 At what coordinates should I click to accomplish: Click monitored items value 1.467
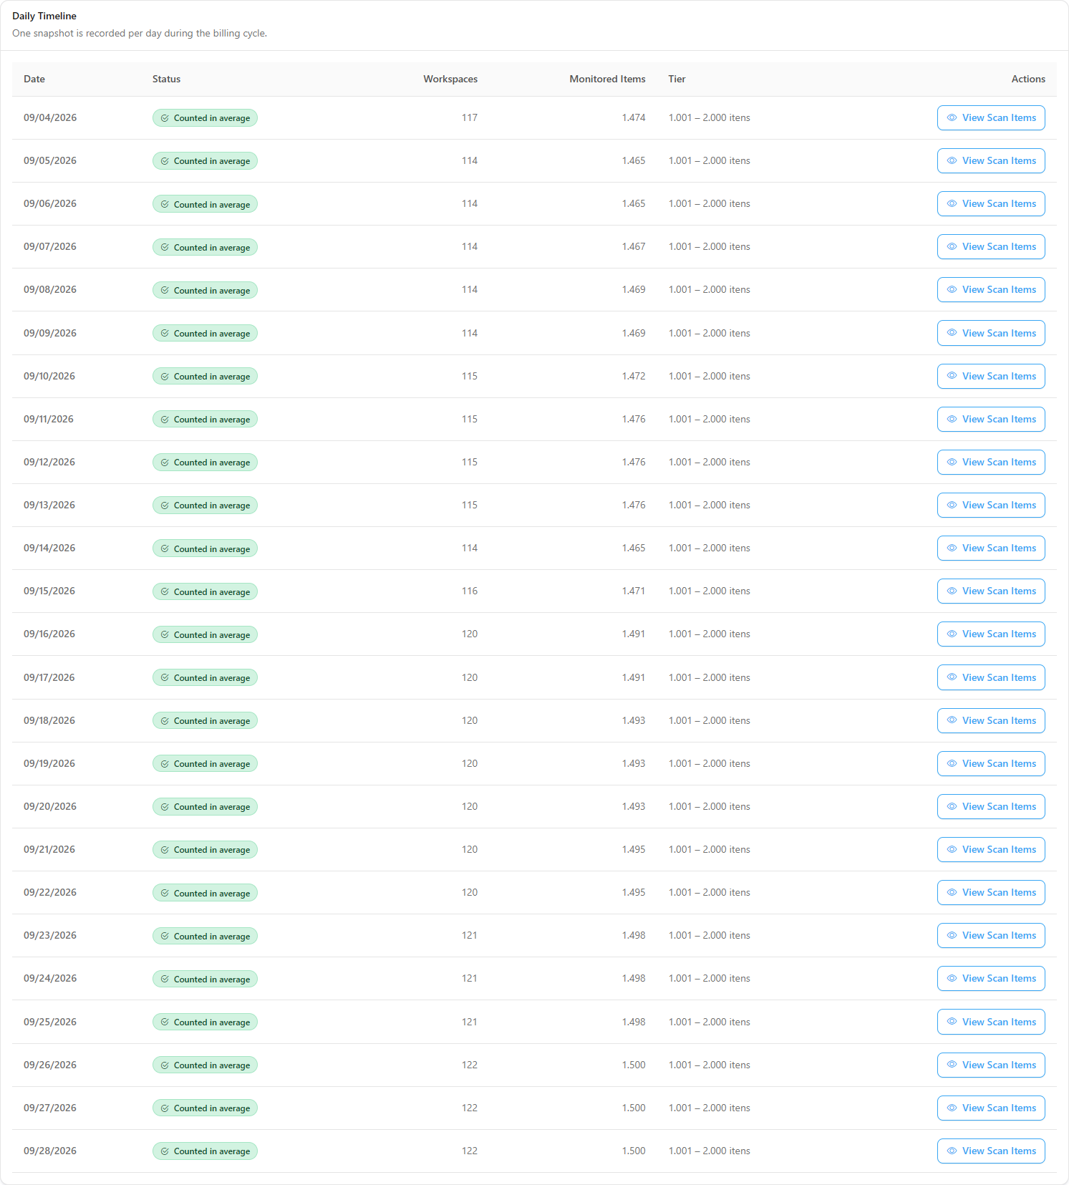click(634, 246)
